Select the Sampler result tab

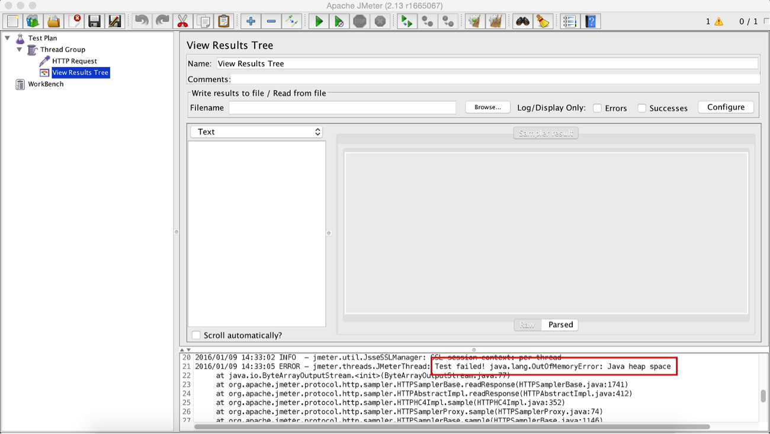click(x=546, y=133)
